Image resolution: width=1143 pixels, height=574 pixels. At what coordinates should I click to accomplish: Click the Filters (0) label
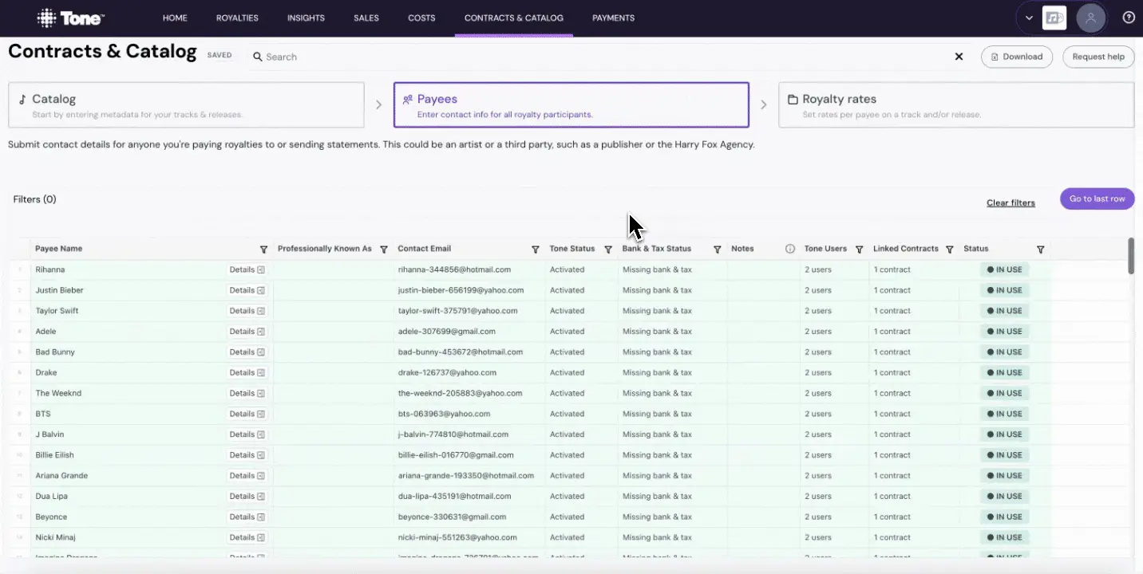point(34,199)
